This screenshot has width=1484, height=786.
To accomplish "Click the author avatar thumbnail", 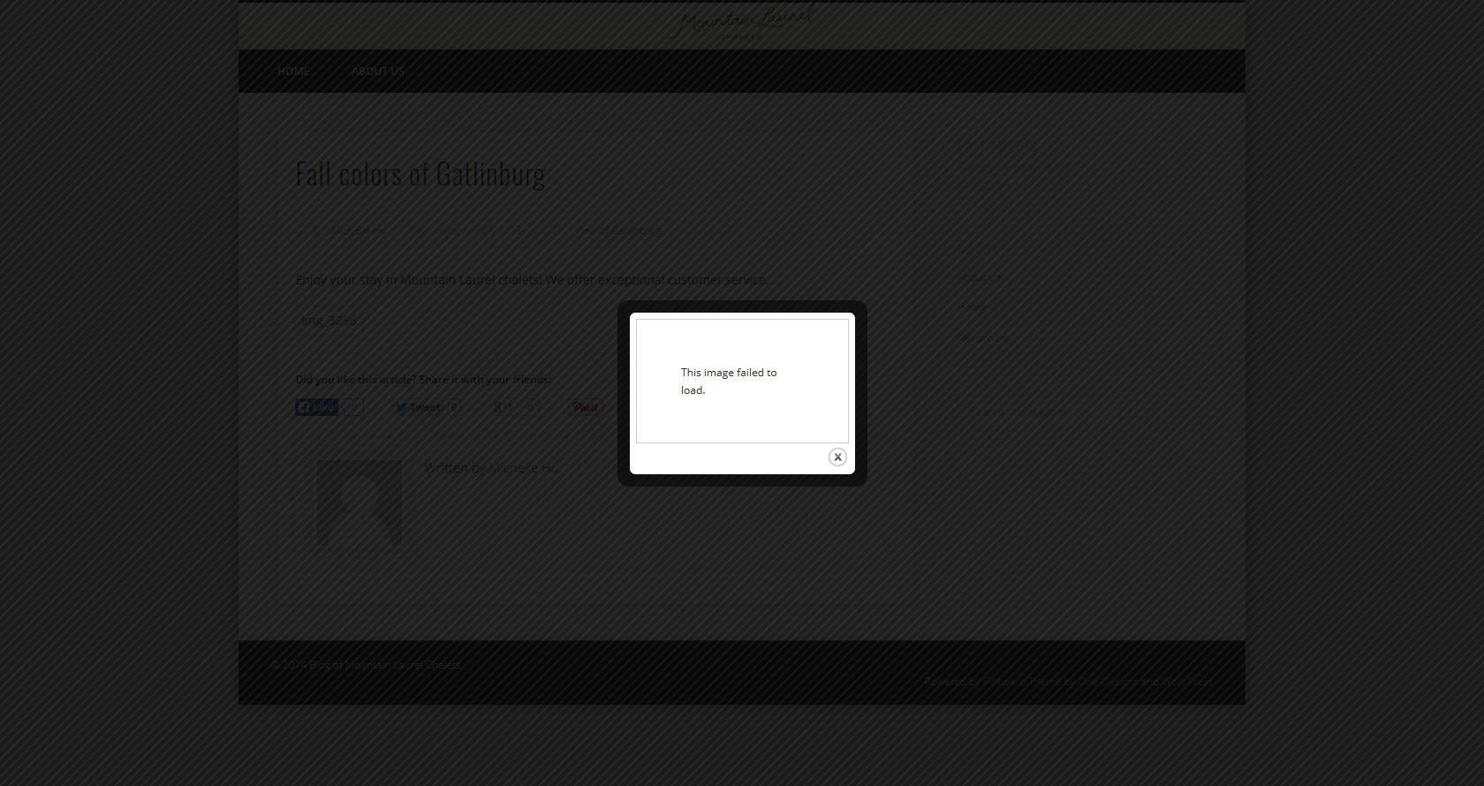I will (x=360, y=502).
